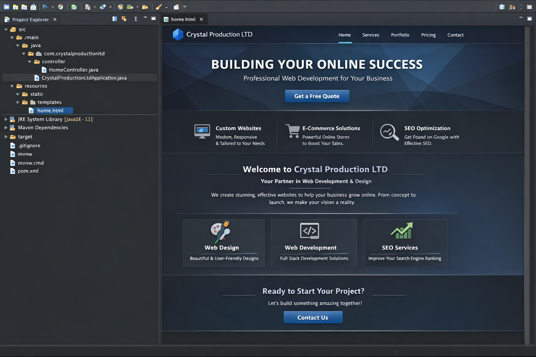Open the Services nav item

371,35
